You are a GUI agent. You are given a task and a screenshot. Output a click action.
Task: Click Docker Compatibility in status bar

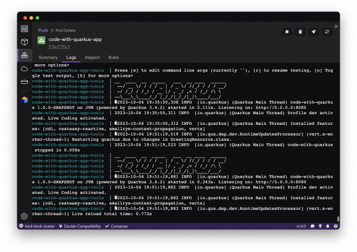[x=81, y=226]
